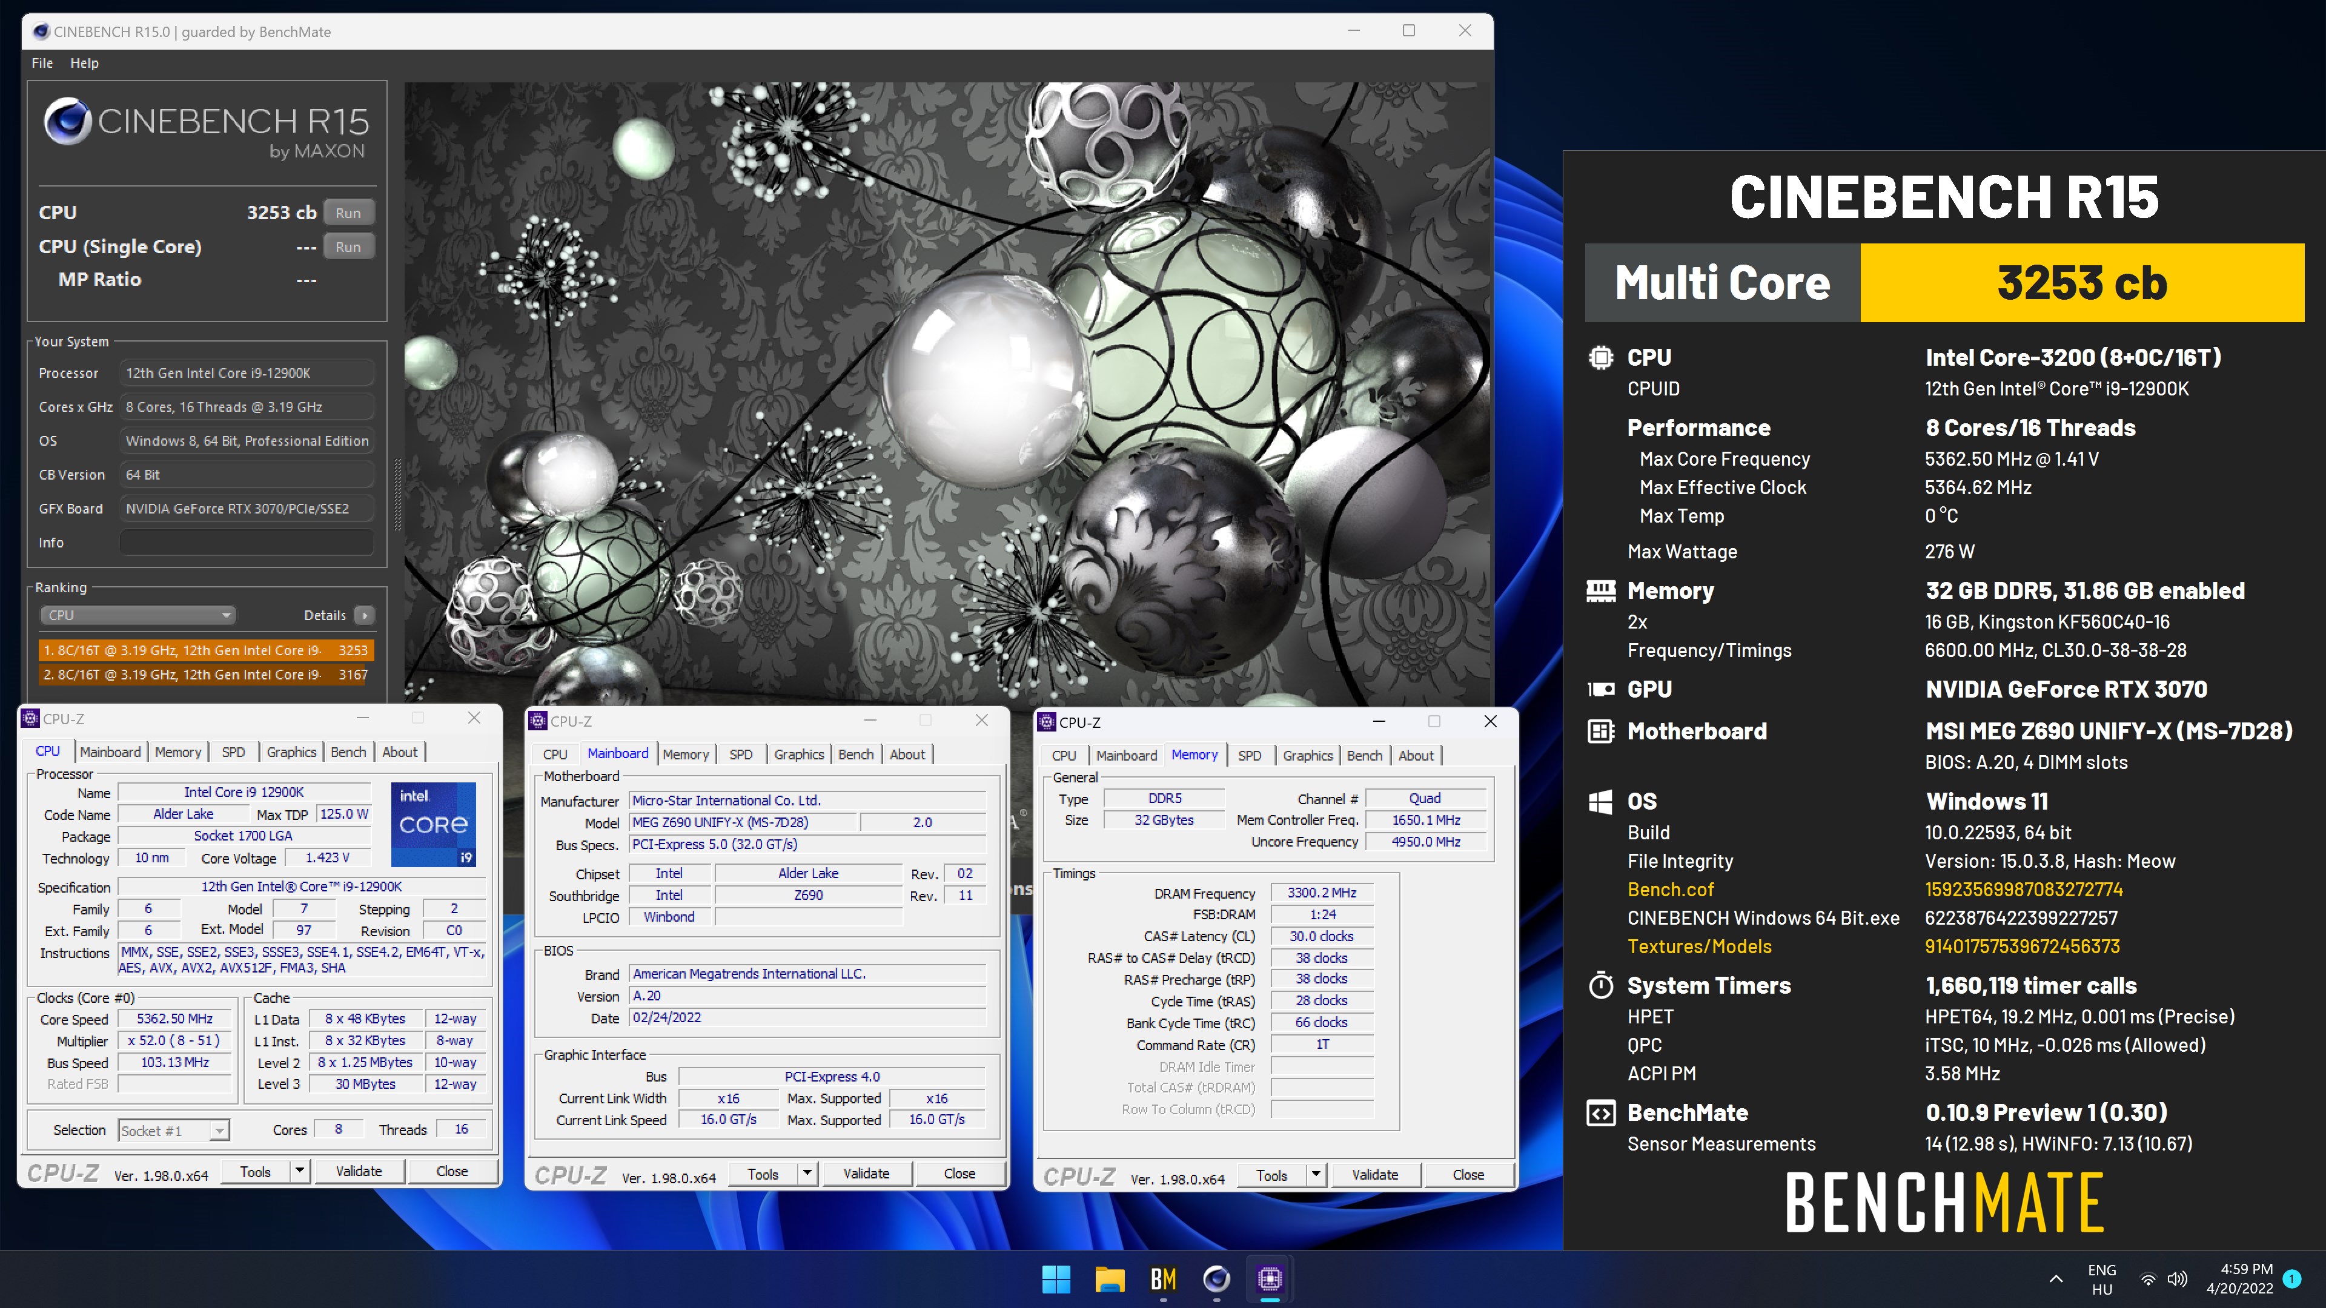Open Wi-Fi network tray icon
The height and width of the screenshot is (1308, 2326).
pyautogui.click(x=2148, y=1279)
